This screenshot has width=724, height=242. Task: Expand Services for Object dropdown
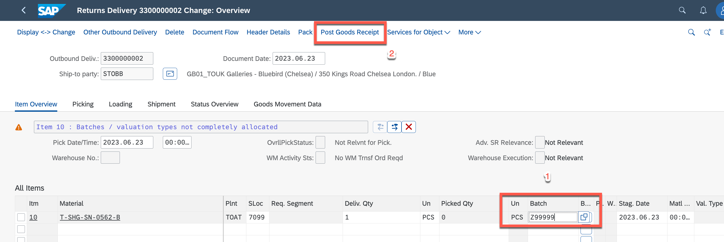[x=418, y=32]
